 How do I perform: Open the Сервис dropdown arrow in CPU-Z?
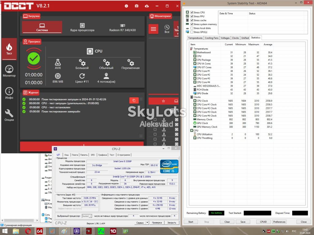147,223
